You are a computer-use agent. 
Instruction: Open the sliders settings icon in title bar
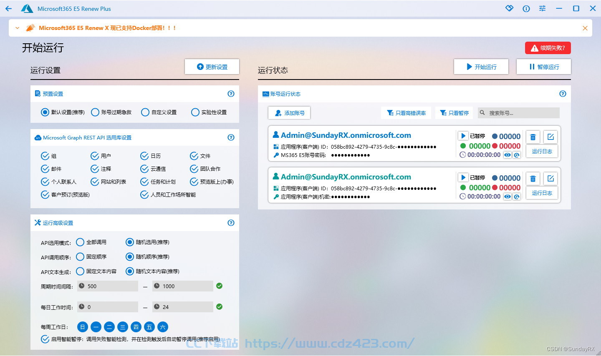pos(542,8)
